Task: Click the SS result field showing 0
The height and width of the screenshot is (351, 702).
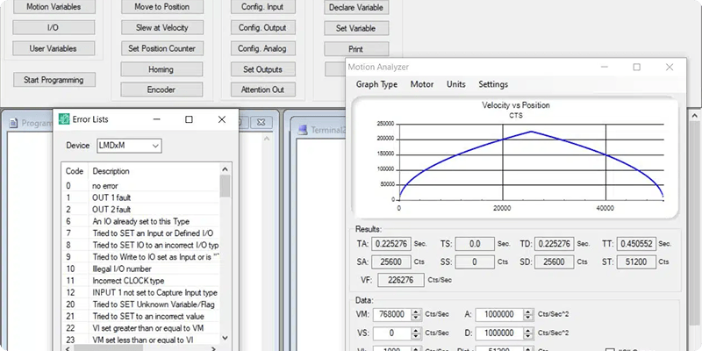Action: pos(475,261)
